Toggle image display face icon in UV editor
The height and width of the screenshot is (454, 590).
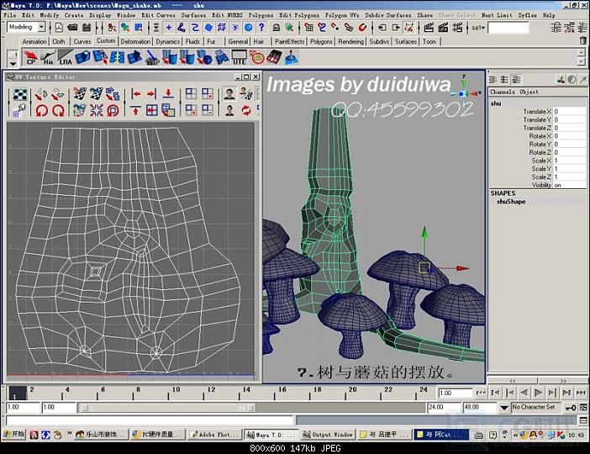229,93
